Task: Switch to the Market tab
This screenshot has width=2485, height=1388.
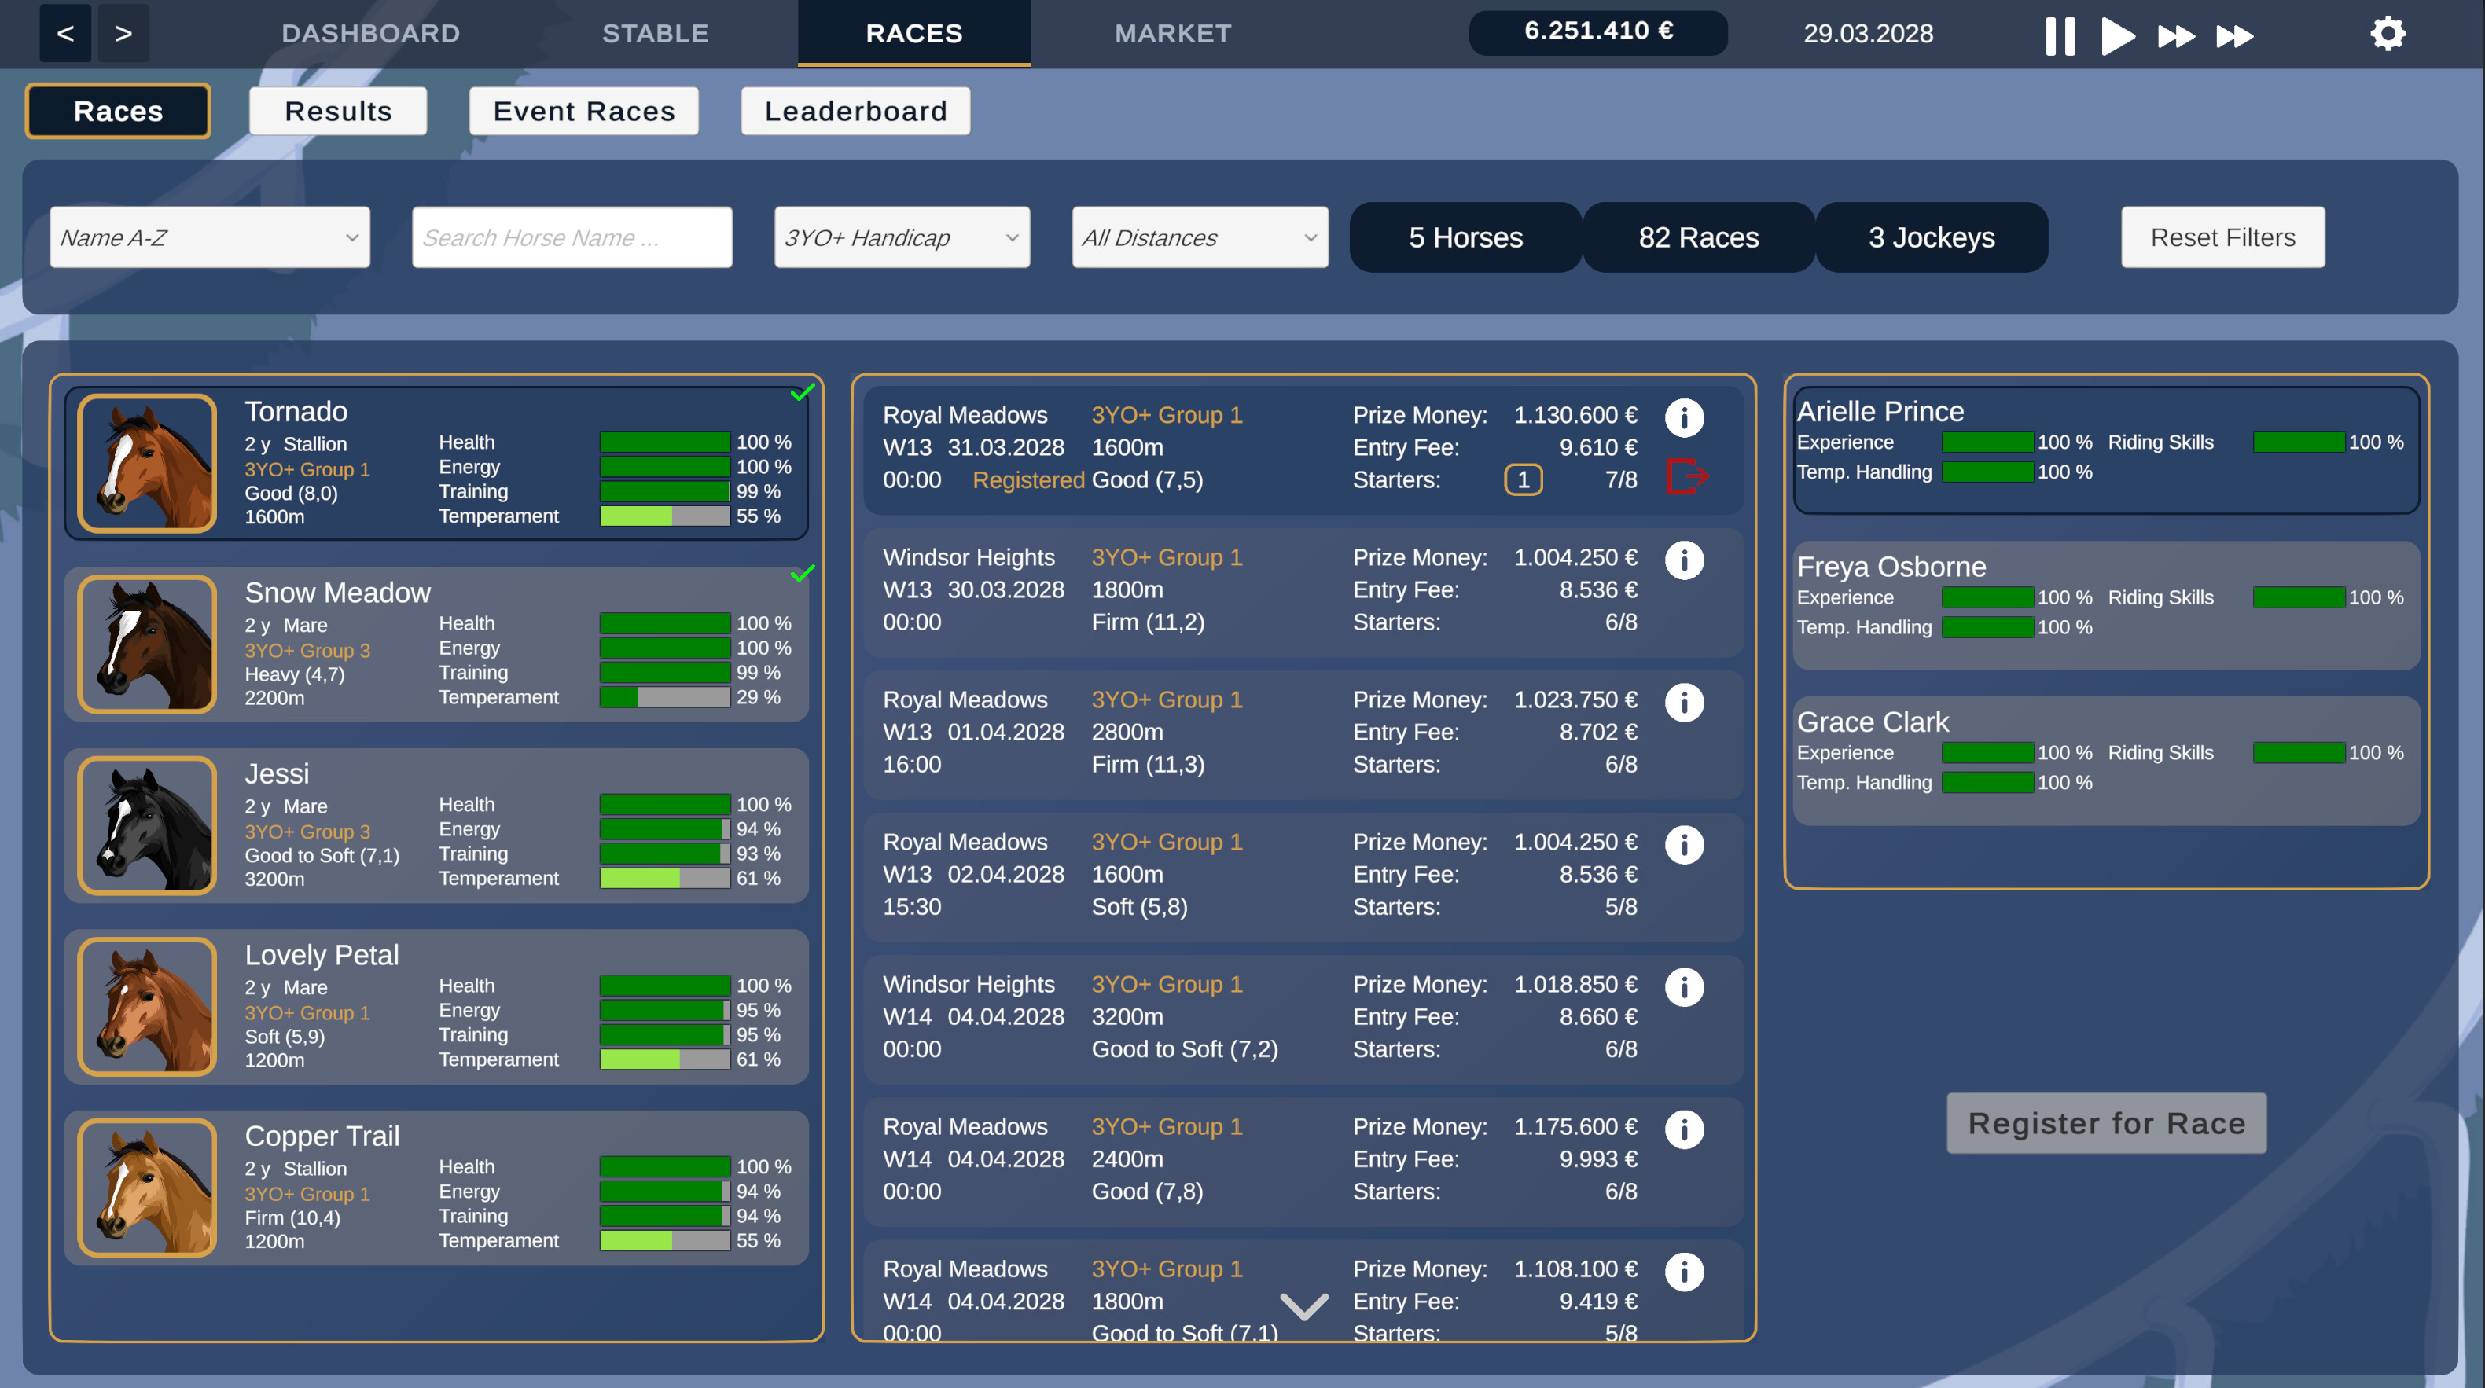Action: [1171, 33]
